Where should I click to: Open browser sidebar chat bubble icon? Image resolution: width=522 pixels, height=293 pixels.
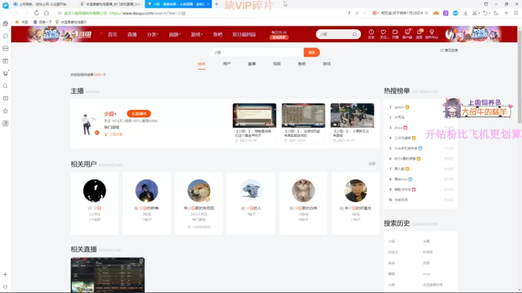[x=5, y=36]
